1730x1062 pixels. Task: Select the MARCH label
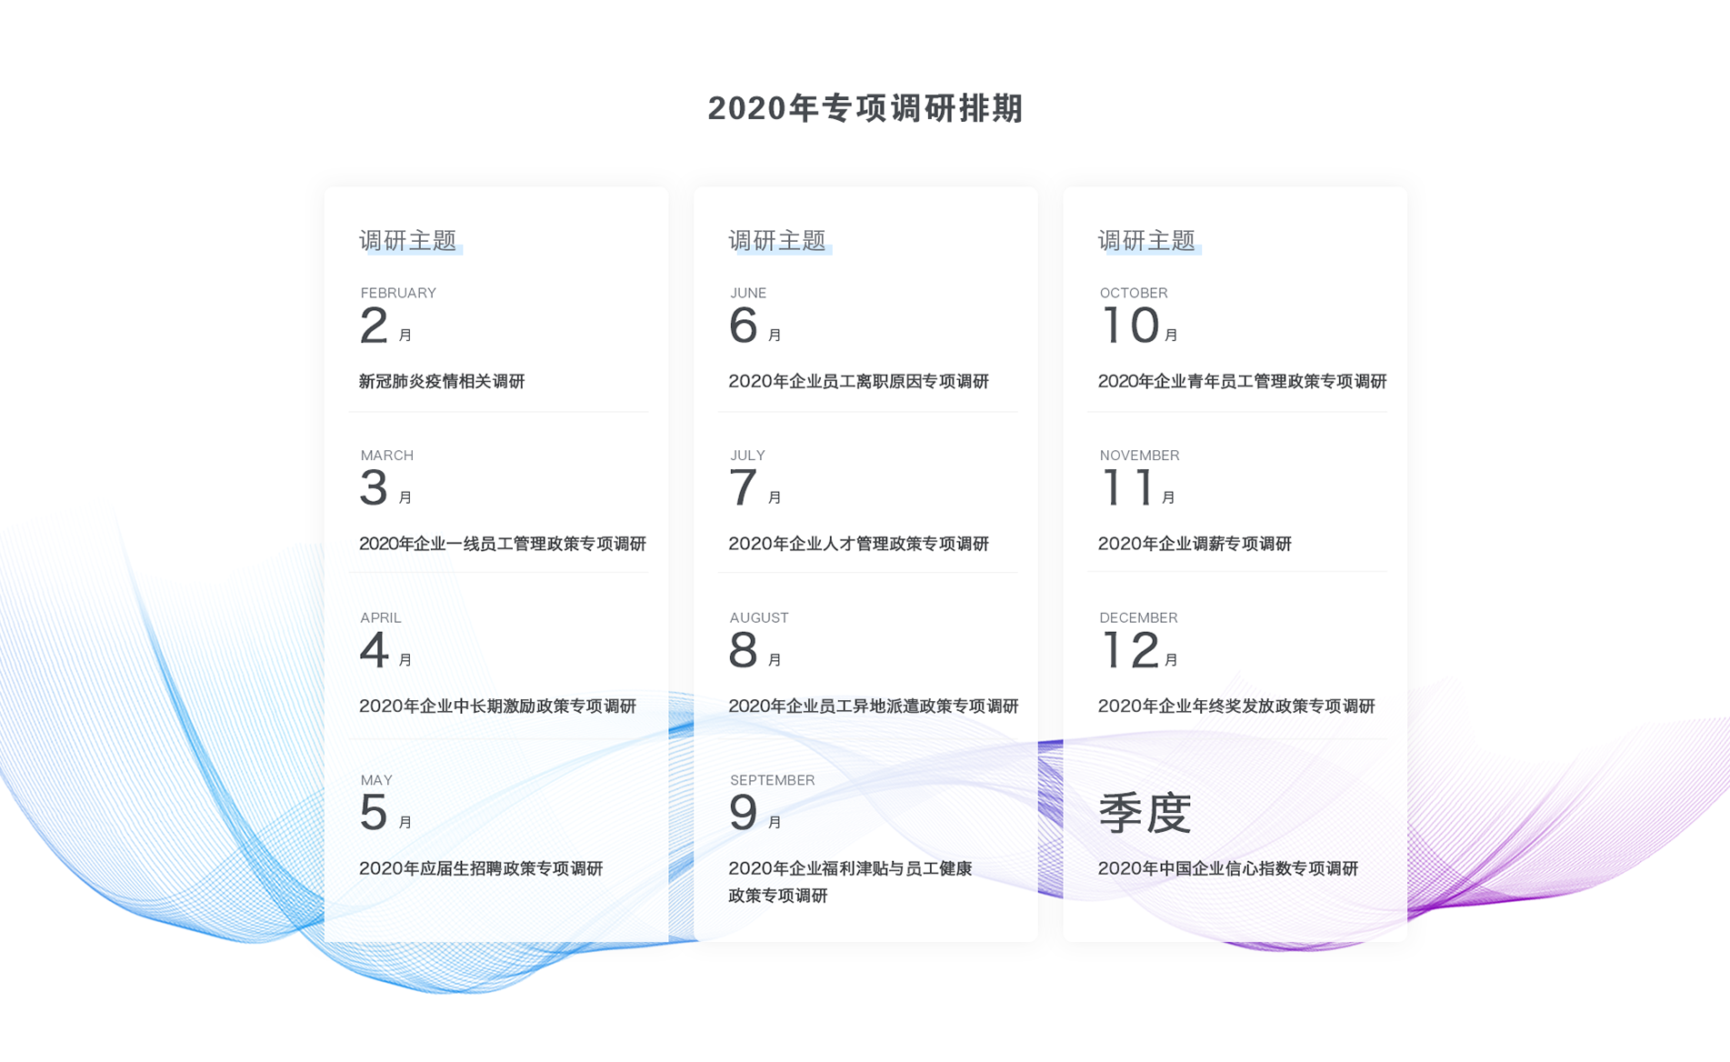click(387, 455)
